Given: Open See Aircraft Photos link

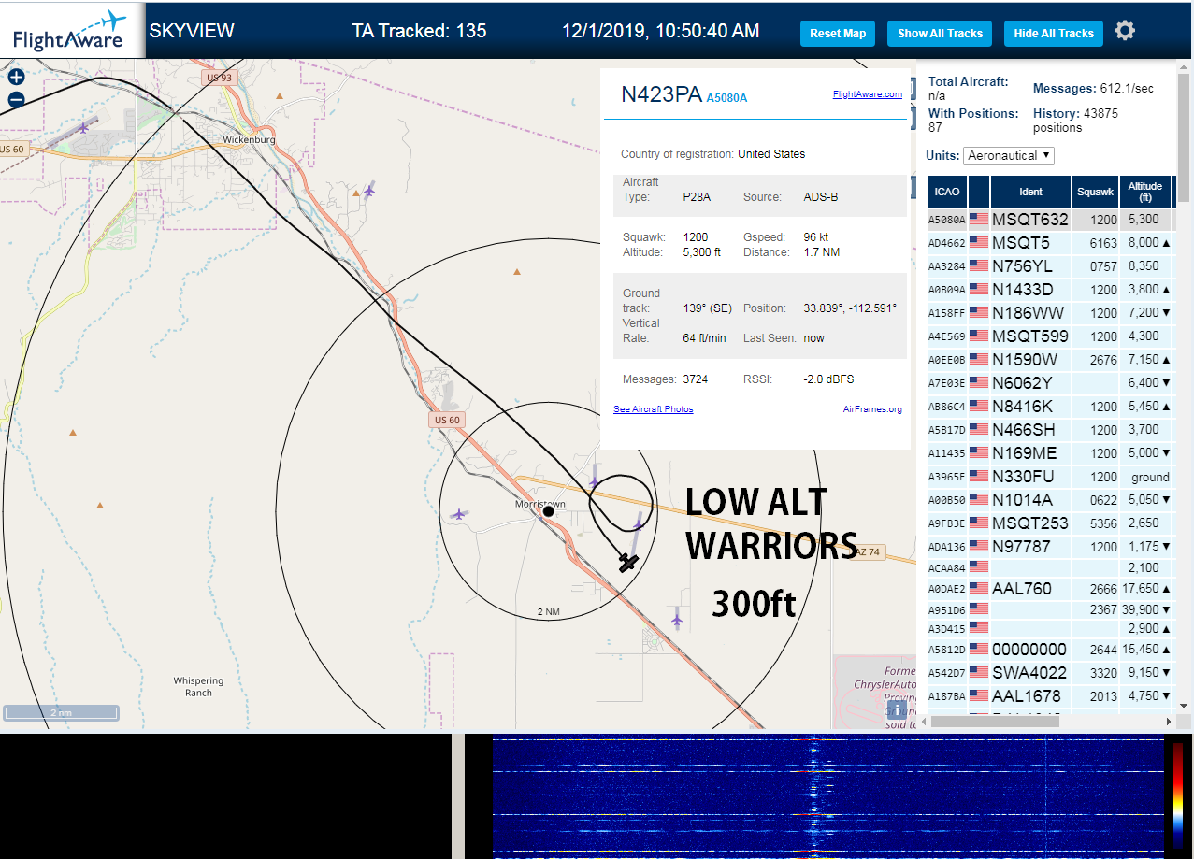Looking at the screenshot, I should [654, 409].
